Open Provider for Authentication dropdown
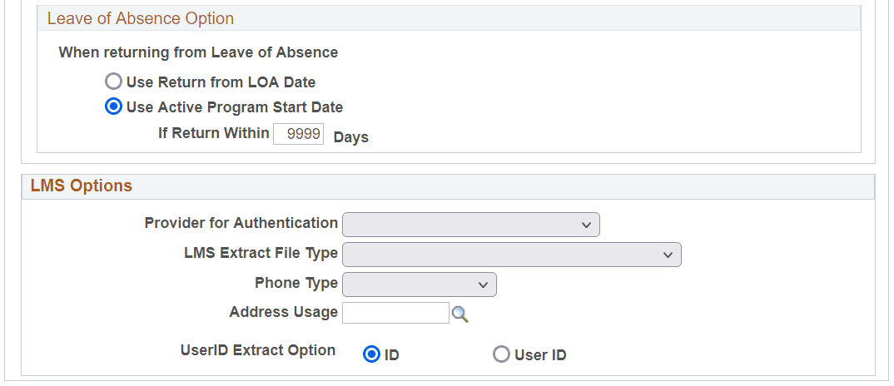894x386 pixels. tap(470, 225)
